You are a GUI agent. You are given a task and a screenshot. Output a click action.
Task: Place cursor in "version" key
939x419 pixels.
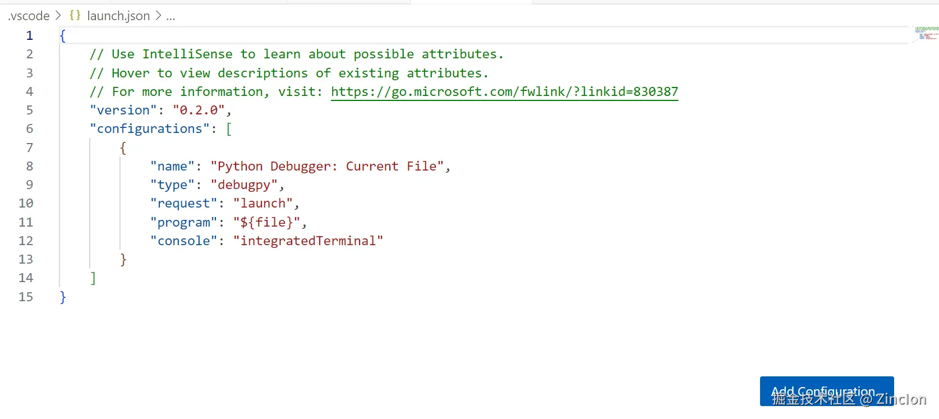point(123,110)
